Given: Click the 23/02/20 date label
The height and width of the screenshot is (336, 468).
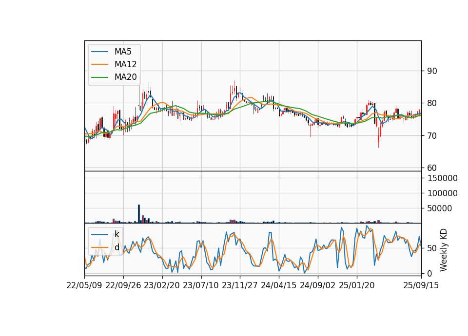Looking at the screenshot, I should click(x=162, y=285).
